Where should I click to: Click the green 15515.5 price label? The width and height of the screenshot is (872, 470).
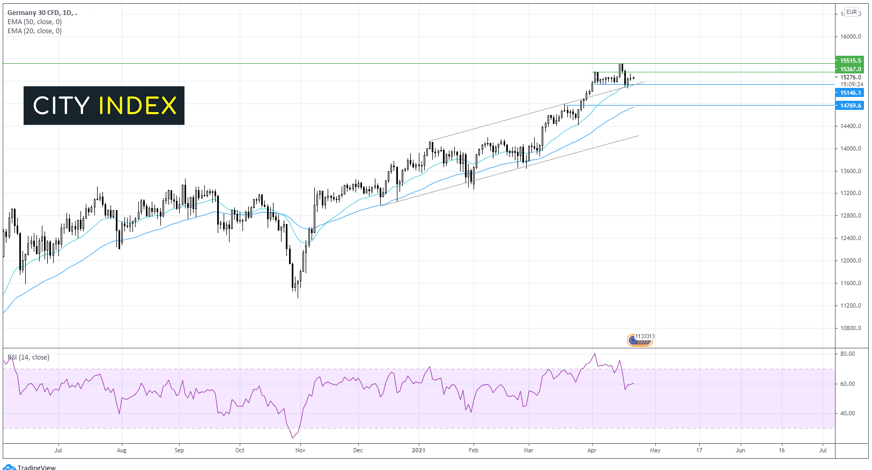tap(850, 61)
